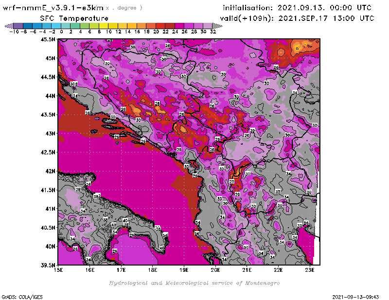
Task: Pick the legend color between 30 and 32
Action: pyautogui.click(x=208, y=26)
